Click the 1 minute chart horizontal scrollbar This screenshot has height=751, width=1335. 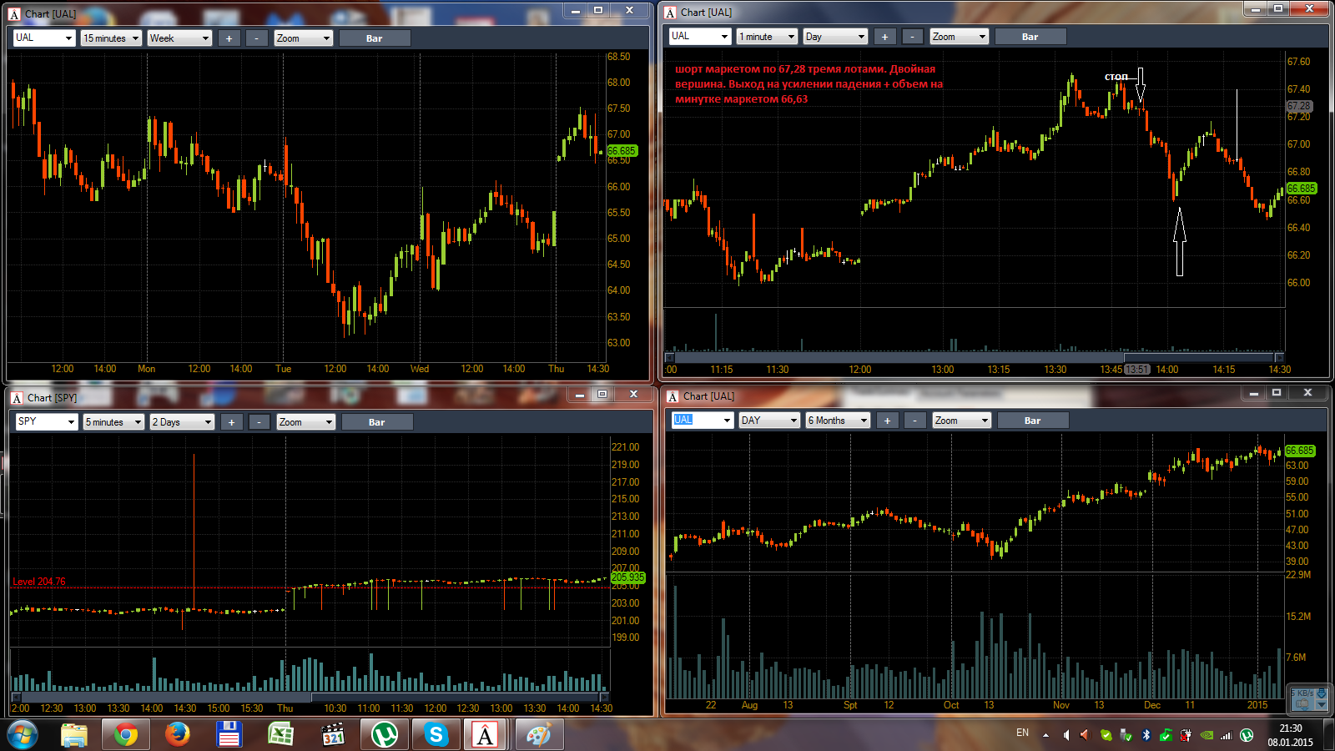[x=974, y=357]
